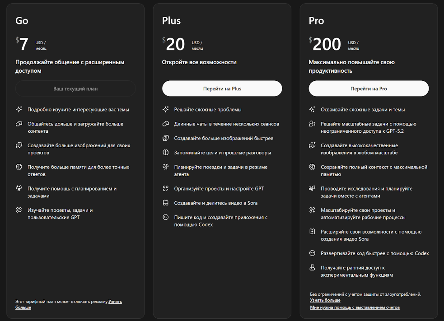Click the "Pro" plan title
The height and width of the screenshot is (321, 444).
316,21
